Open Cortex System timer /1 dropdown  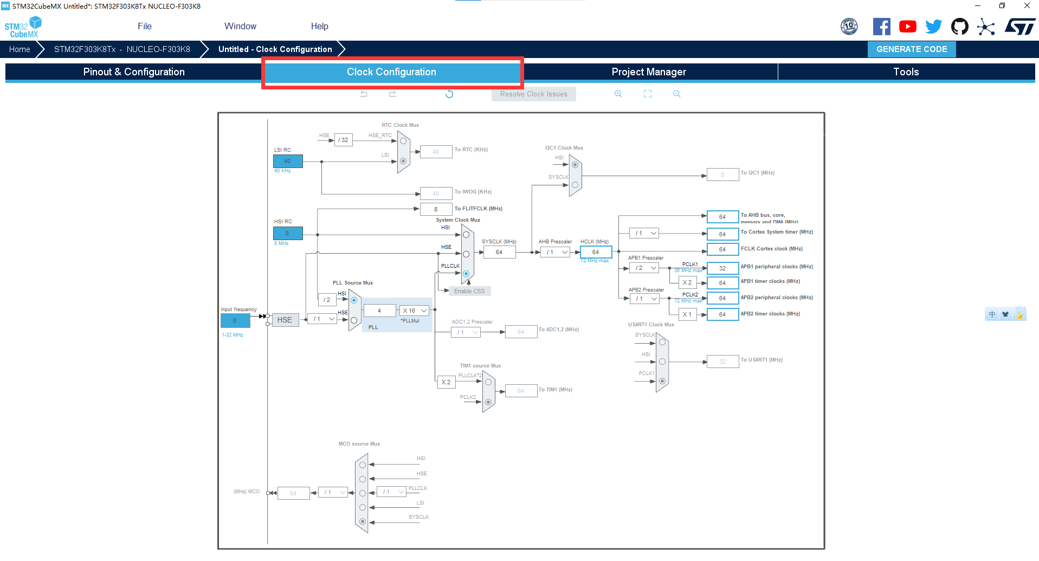(x=644, y=233)
